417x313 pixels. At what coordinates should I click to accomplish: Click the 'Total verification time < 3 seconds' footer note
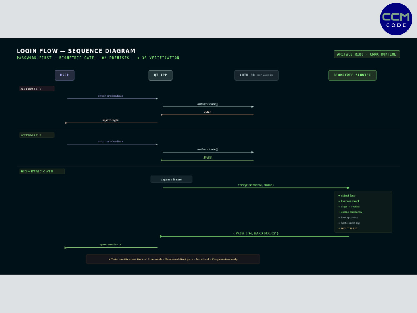click(173, 259)
